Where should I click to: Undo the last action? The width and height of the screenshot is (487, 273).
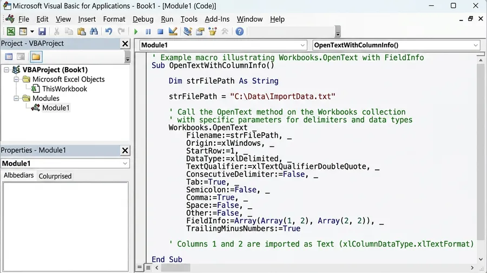(x=108, y=31)
